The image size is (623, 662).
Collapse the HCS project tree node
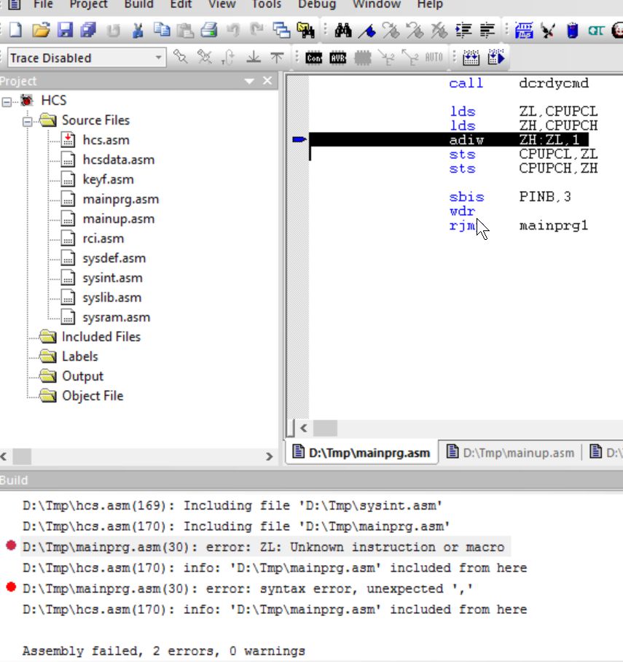[6, 100]
